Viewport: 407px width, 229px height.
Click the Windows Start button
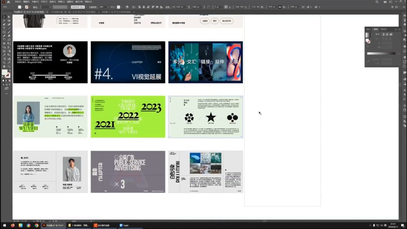pos(4,225)
